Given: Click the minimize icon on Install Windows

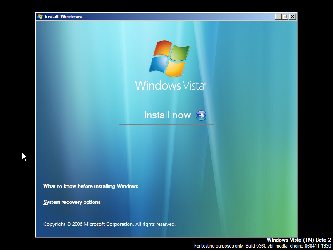Looking at the screenshot, I should click(277, 17).
